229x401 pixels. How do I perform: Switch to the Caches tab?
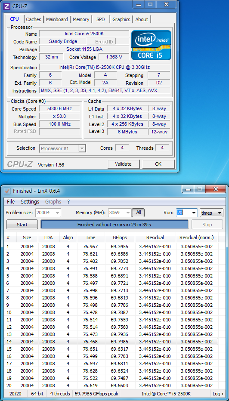click(34, 19)
